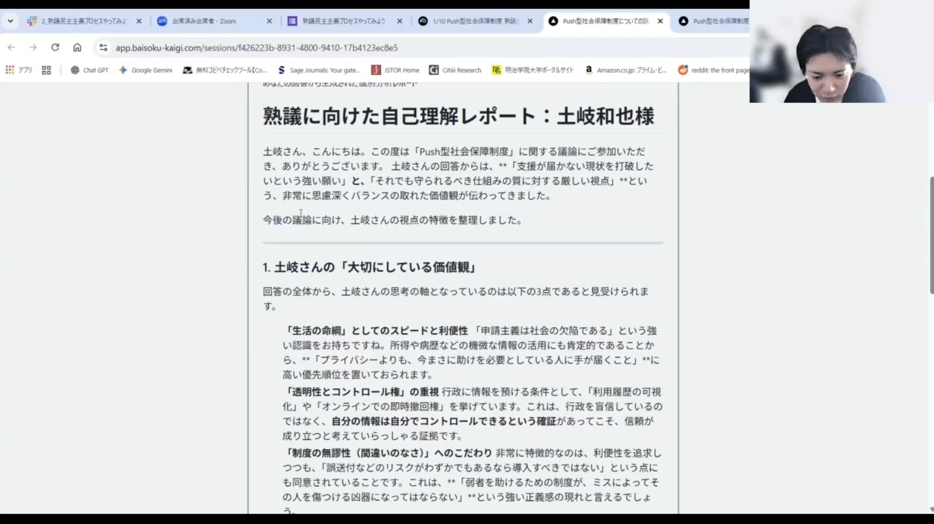The width and height of the screenshot is (934, 524).
Task: Click the sentence 今後の議論に向け、土岐さんの視点の特徴を整理しました。
Action: [393, 220]
